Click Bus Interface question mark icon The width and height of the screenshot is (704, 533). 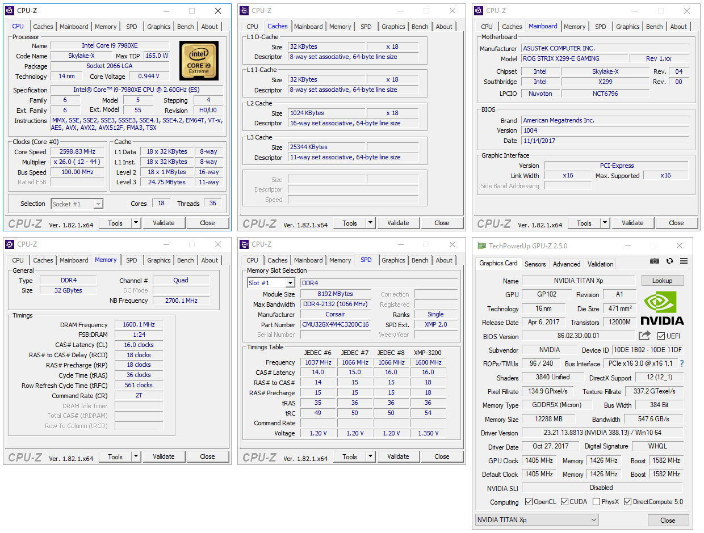[x=682, y=363]
